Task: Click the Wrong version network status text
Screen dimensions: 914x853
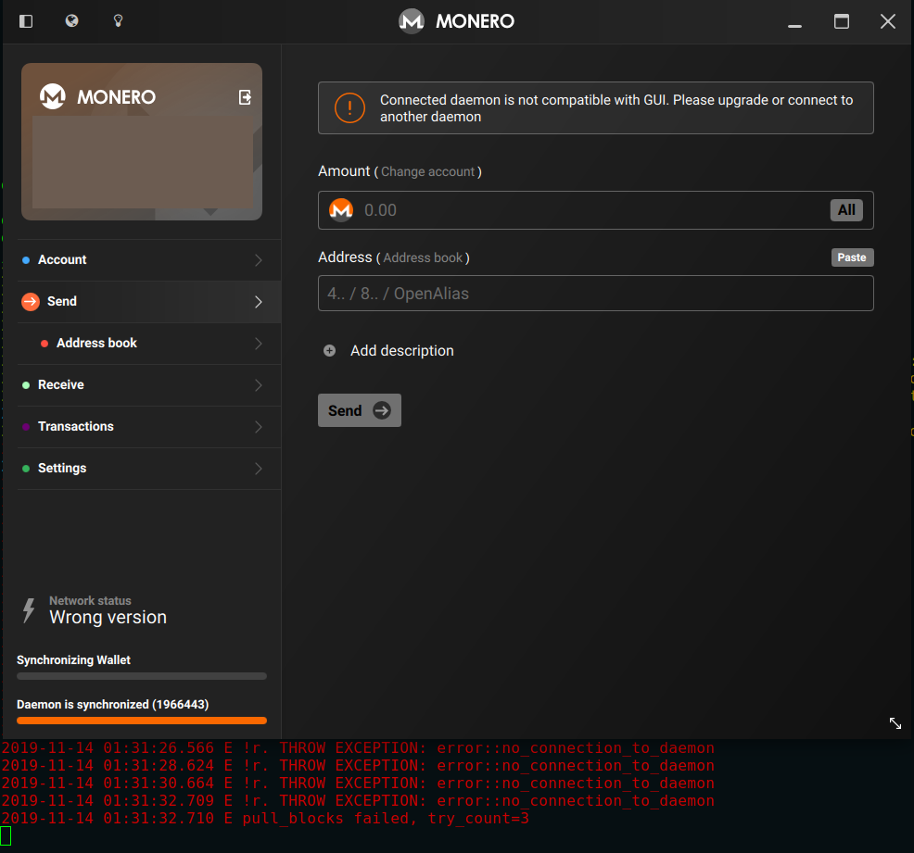Action: 108,617
